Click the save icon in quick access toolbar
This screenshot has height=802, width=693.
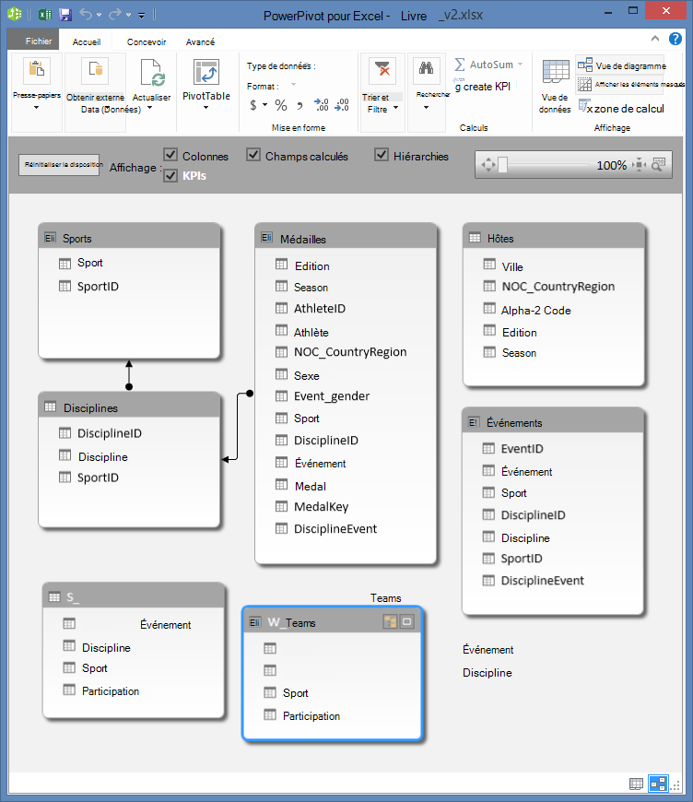(65, 15)
